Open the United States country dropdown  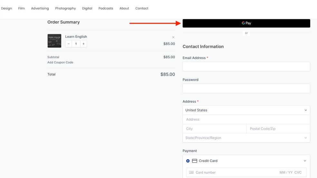pyautogui.click(x=246, y=110)
